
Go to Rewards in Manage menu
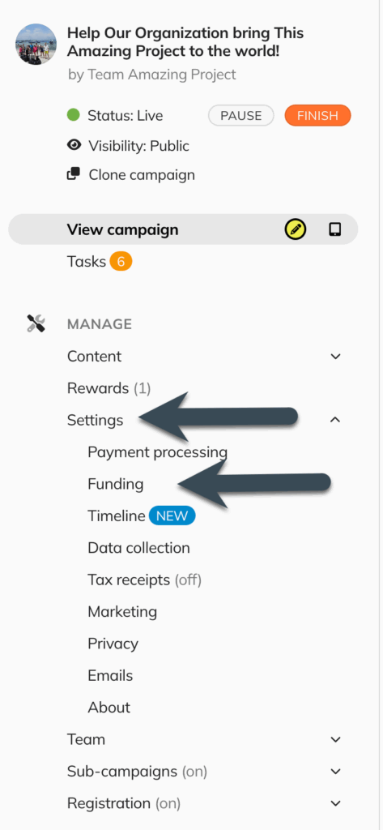(109, 388)
